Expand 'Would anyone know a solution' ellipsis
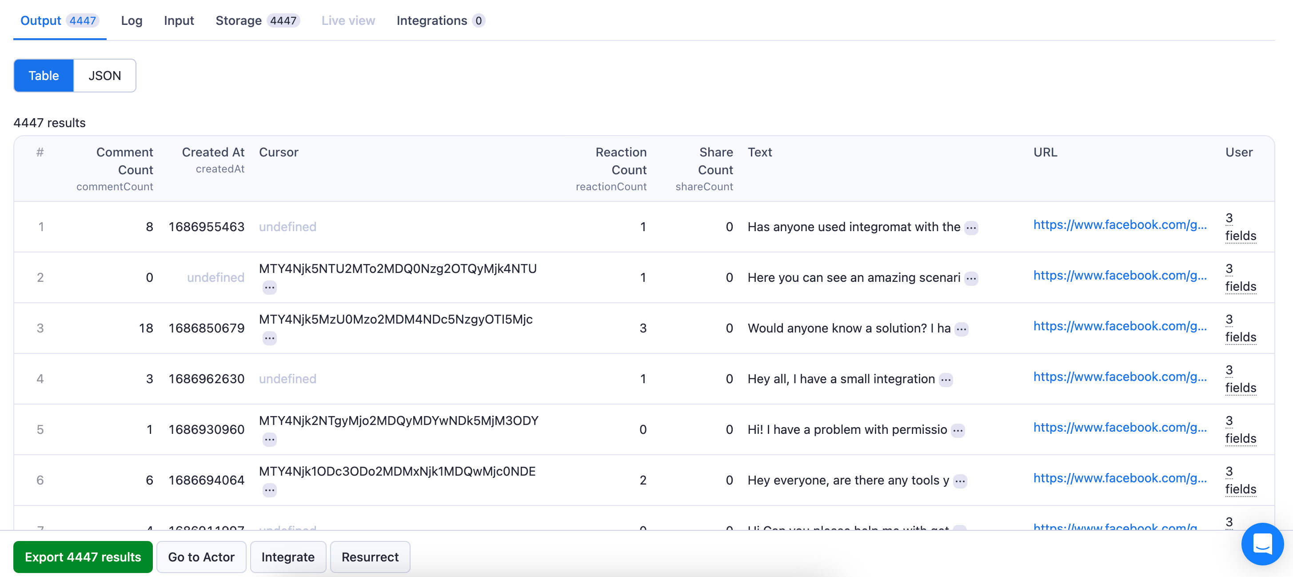 (x=961, y=329)
